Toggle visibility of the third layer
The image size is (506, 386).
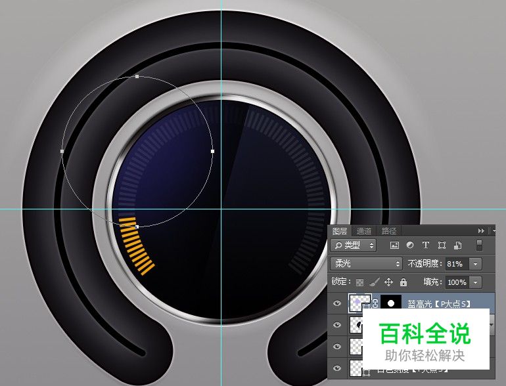tap(337, 347)
